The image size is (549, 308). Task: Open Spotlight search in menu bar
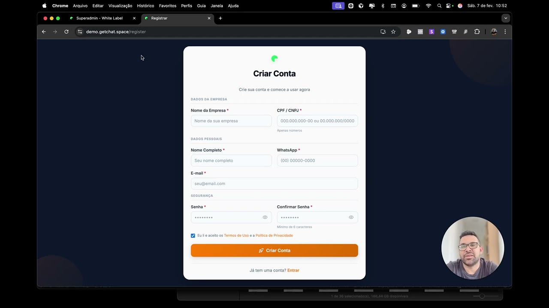(x=439, y=6)
